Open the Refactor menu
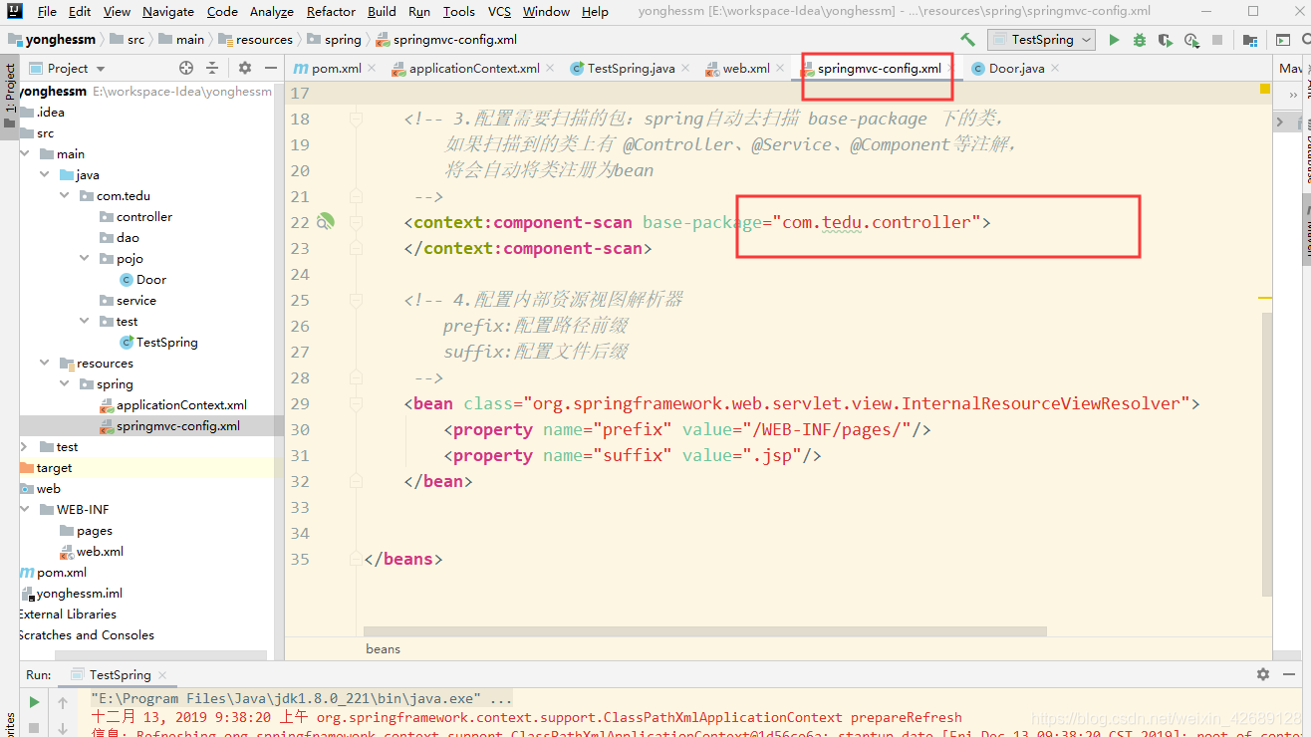The image size is (1311, 737). (331, 12)
